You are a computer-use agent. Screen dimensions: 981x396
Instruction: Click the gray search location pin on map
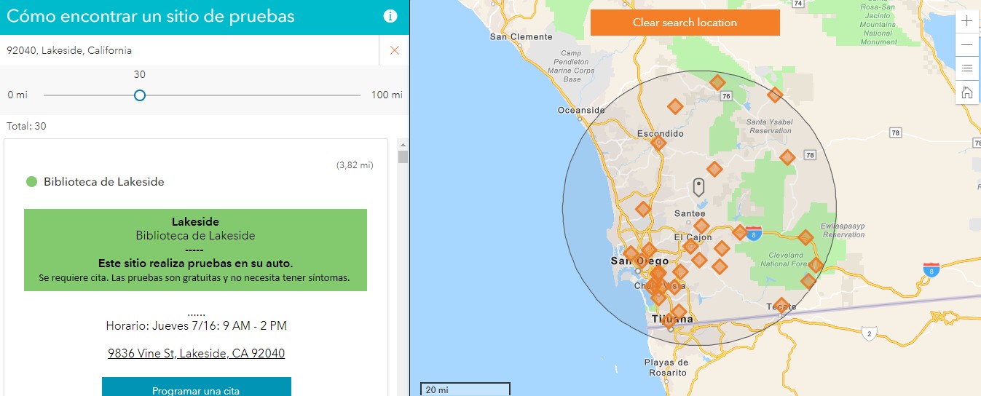tap(698, 187)
